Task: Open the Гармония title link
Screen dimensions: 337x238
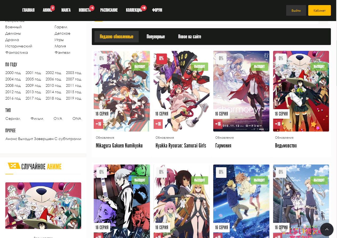Action: 223,146
